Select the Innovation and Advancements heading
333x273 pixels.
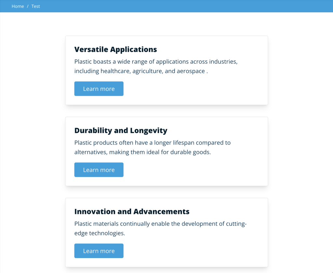pyautogui.click(x=132, y=211)
